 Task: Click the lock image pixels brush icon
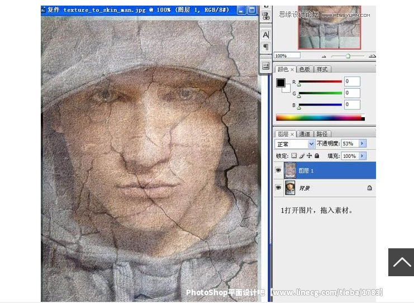(302, 156)
